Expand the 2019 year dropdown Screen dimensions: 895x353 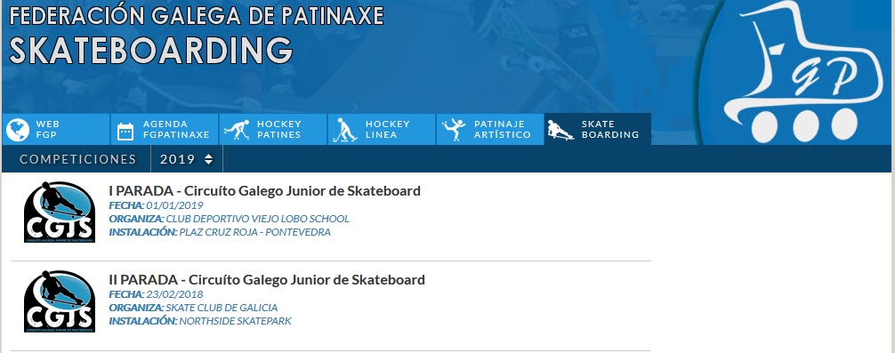187,159
